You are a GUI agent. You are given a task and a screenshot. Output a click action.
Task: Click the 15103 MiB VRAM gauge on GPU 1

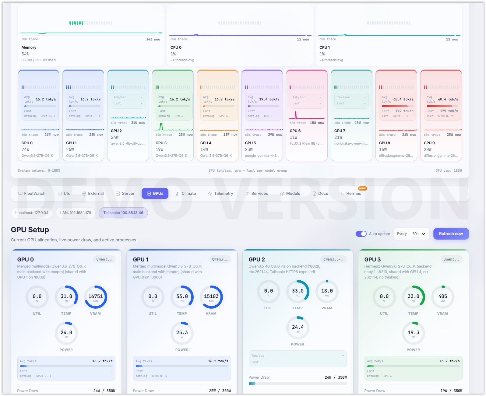[x=211, y=297]
